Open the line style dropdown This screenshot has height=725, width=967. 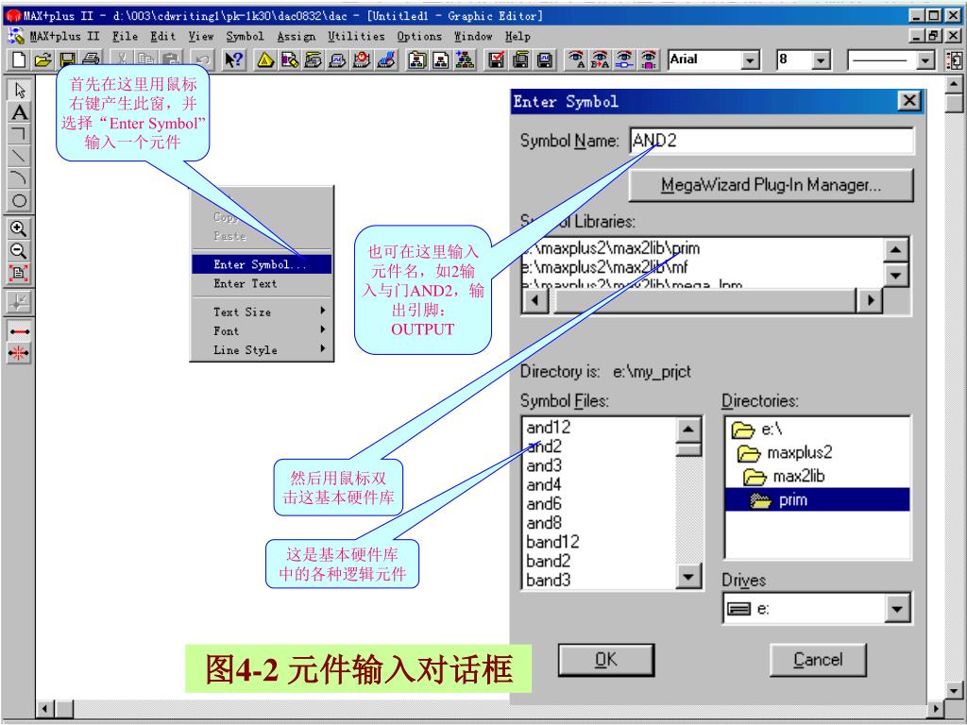pos(925,60)
